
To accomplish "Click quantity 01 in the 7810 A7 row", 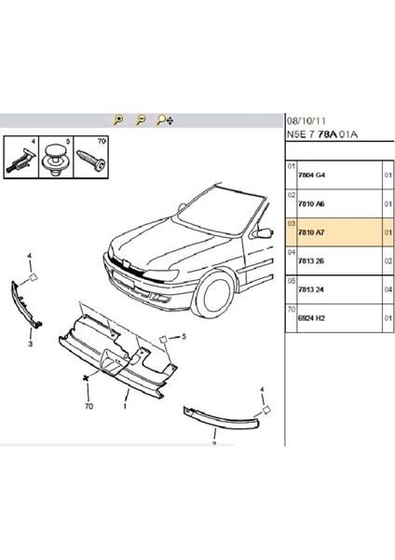I will tap(388, 232).
